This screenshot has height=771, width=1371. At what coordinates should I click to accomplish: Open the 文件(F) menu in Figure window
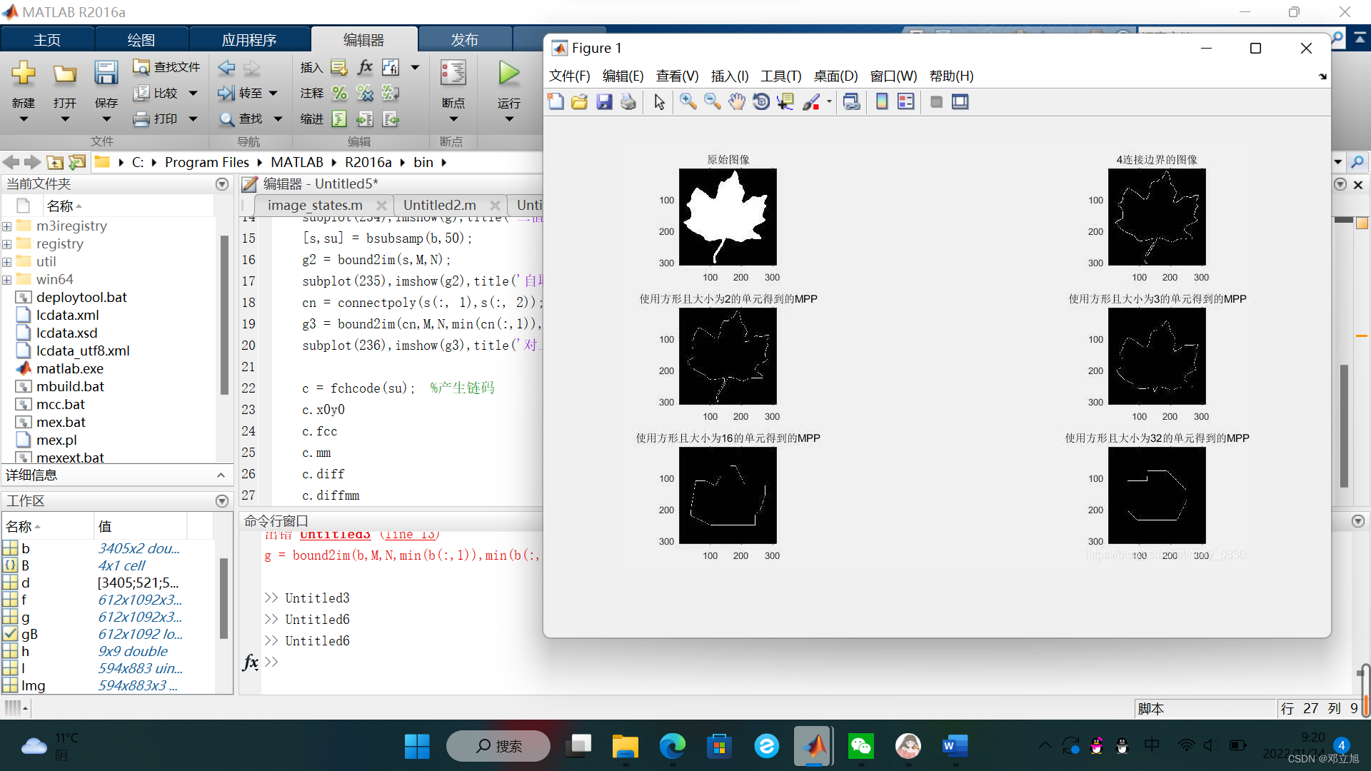coord(569,76)
